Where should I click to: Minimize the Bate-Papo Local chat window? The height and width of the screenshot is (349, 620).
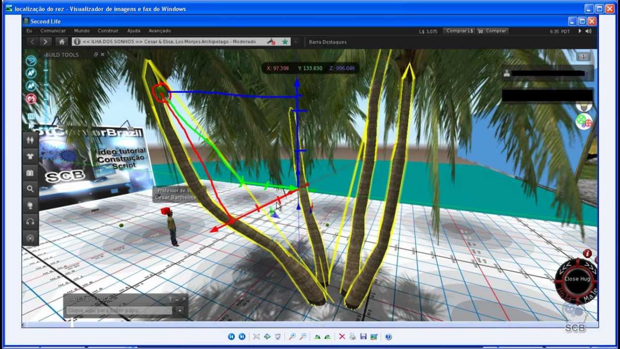click(177, 299)
